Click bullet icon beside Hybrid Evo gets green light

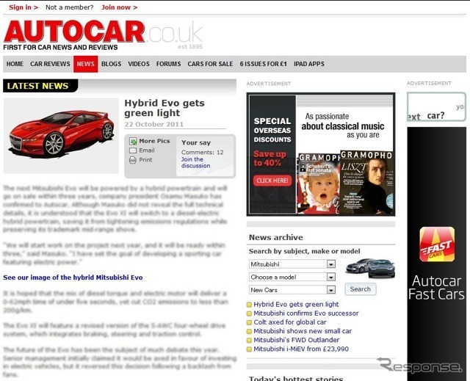tap(249, 305)
